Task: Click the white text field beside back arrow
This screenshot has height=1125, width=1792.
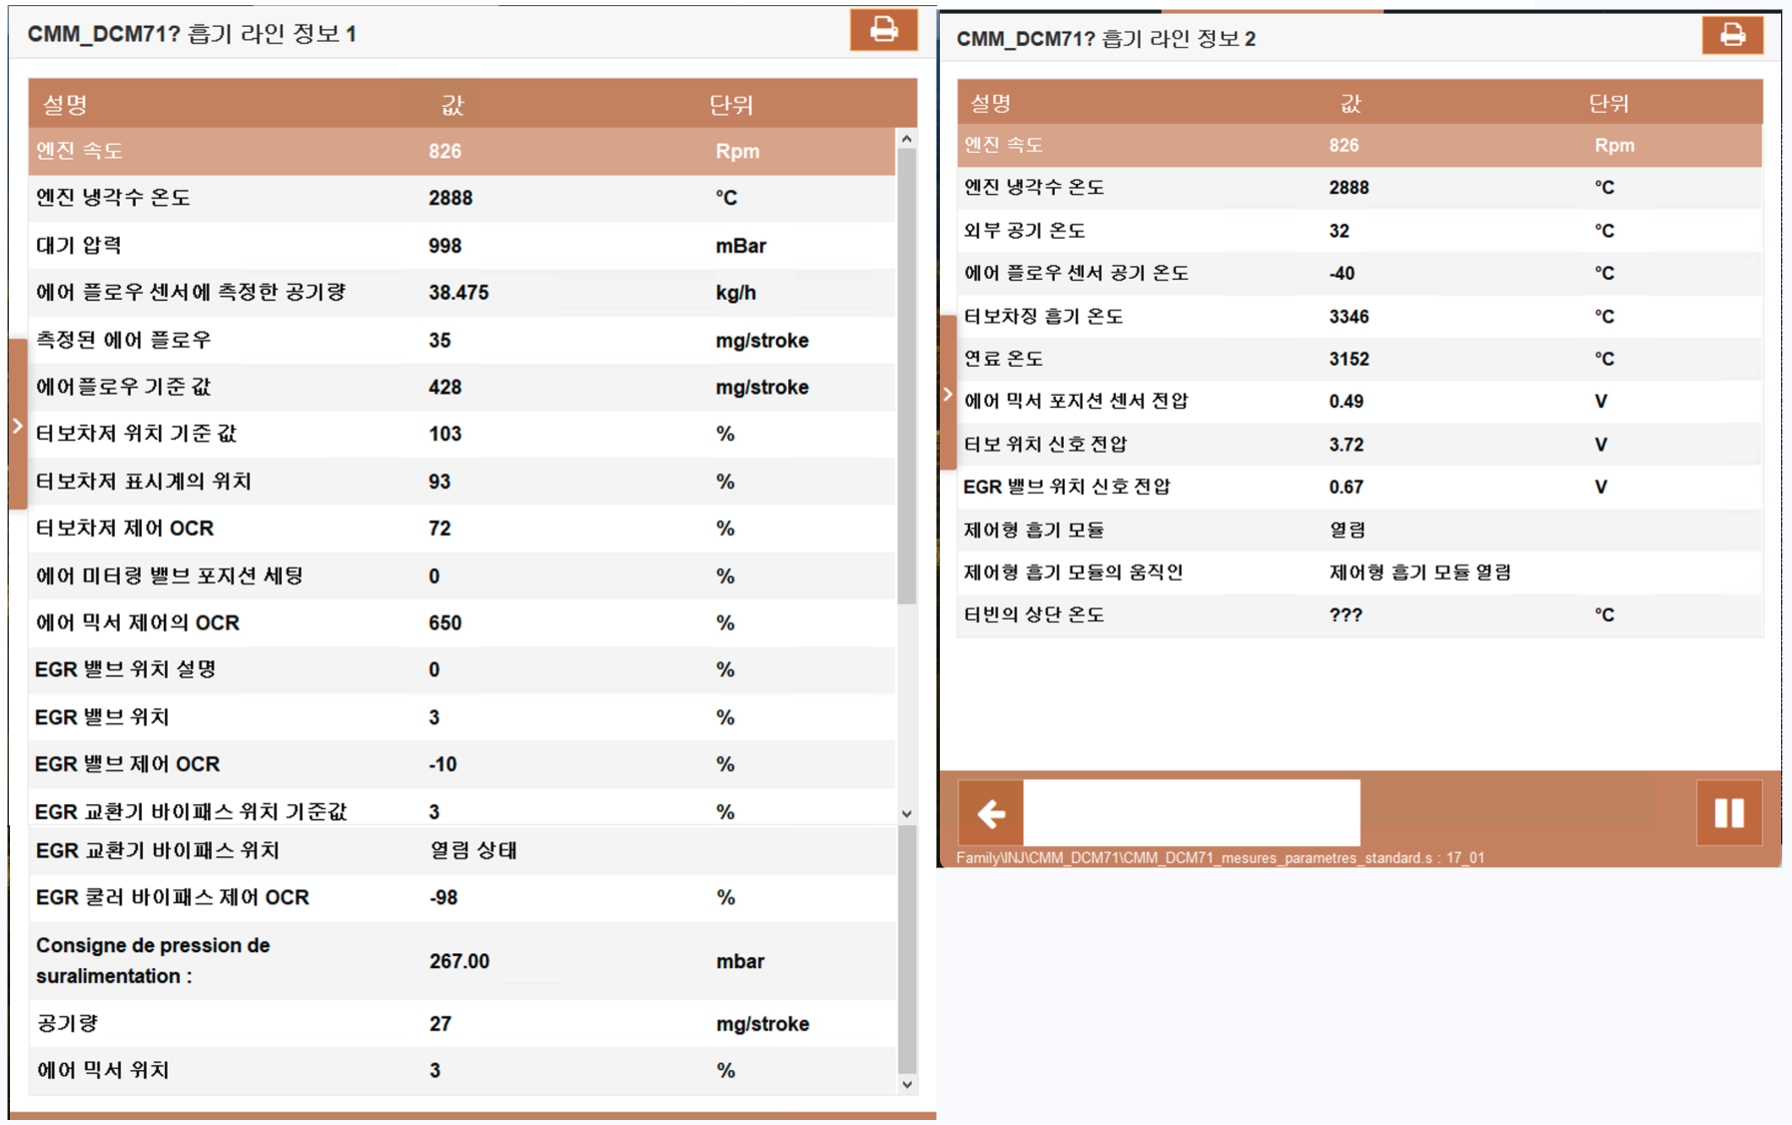Action: 1191,813
